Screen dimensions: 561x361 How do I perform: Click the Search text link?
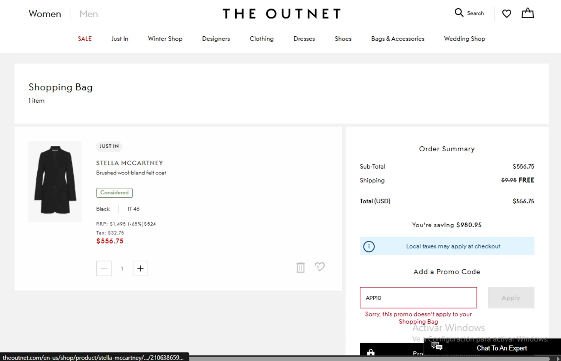point(475,13)
